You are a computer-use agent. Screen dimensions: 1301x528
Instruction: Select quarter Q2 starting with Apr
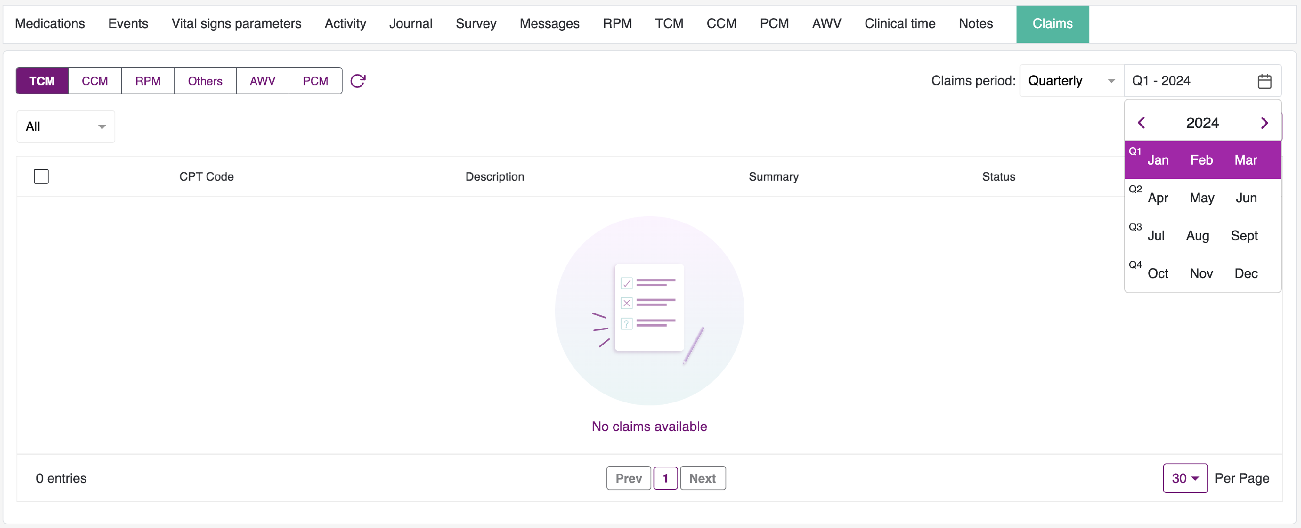[1157, 198]
